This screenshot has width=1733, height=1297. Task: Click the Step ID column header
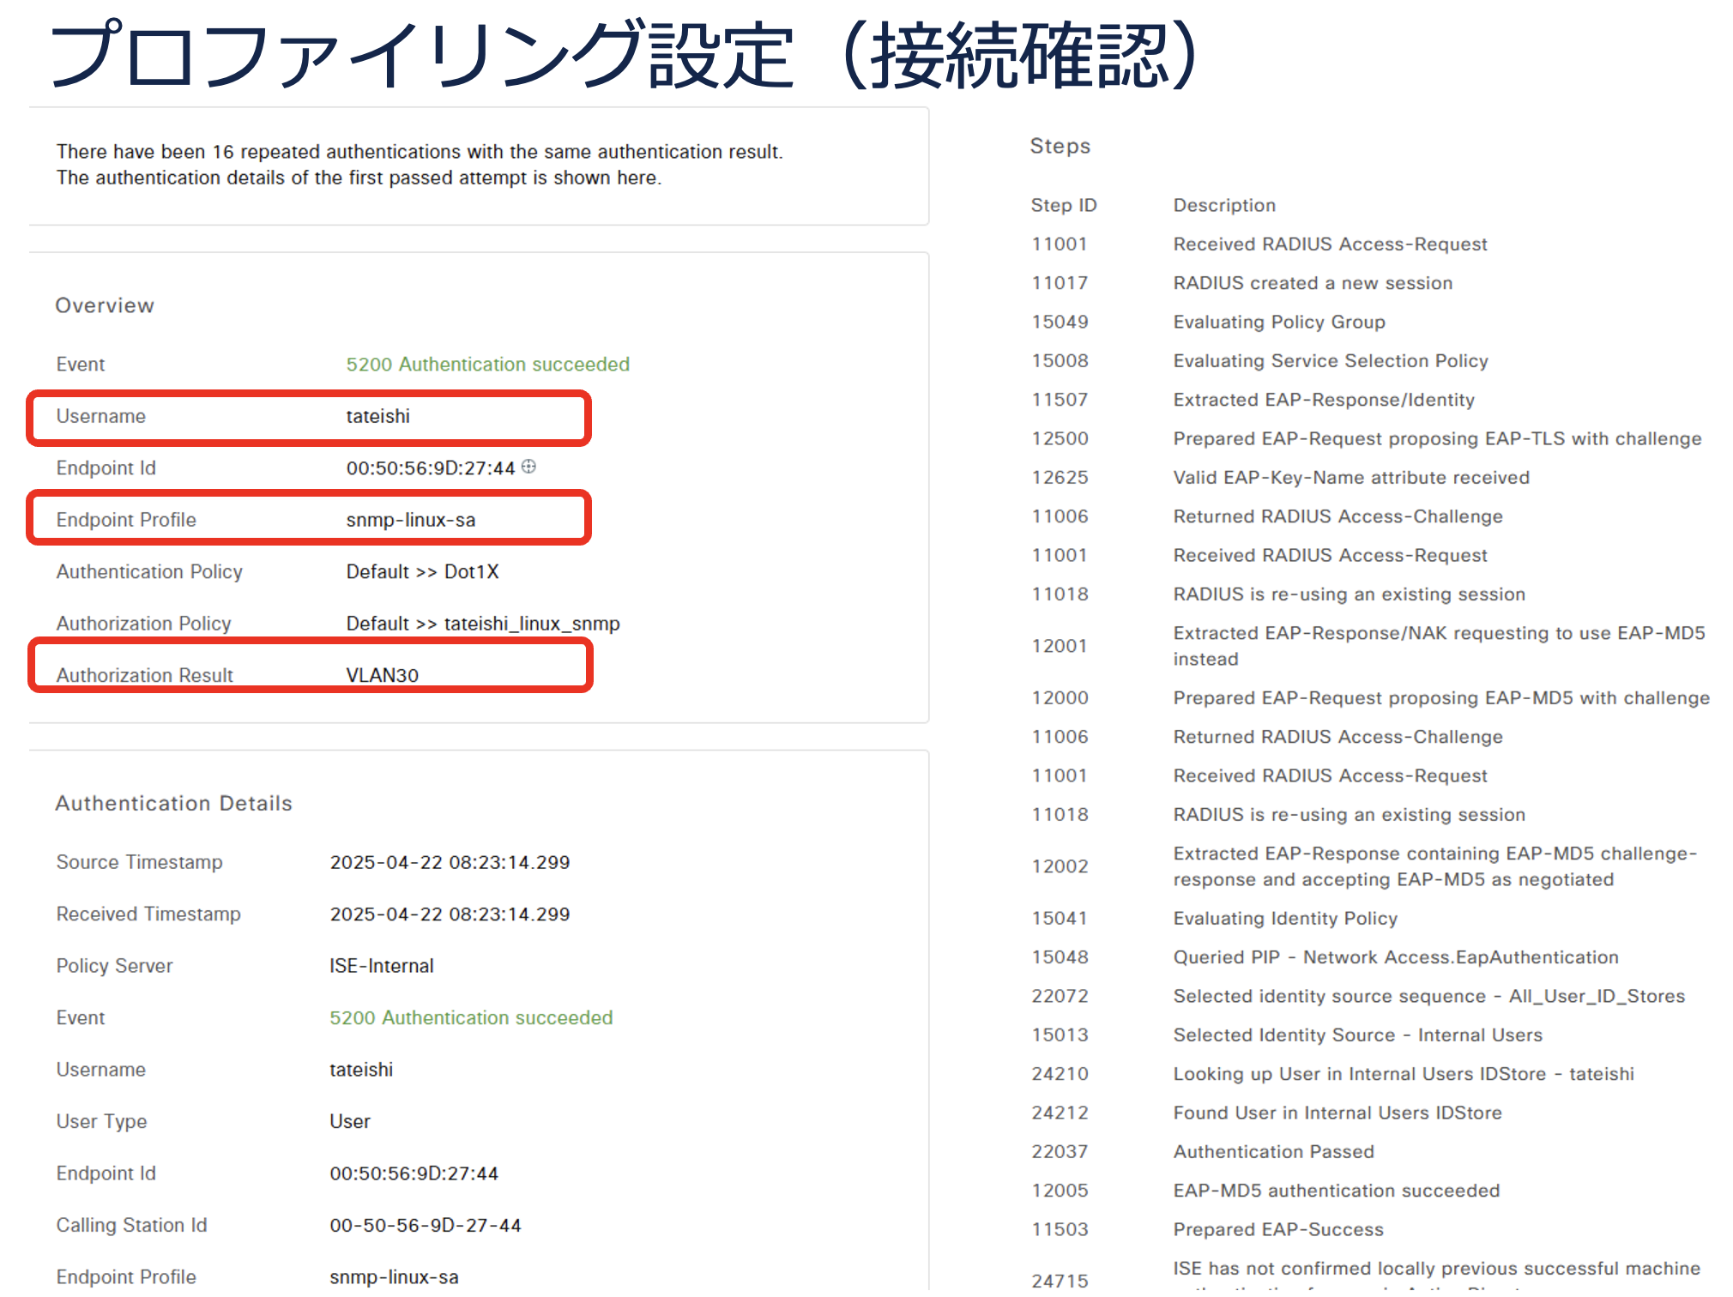(1063, 205)
